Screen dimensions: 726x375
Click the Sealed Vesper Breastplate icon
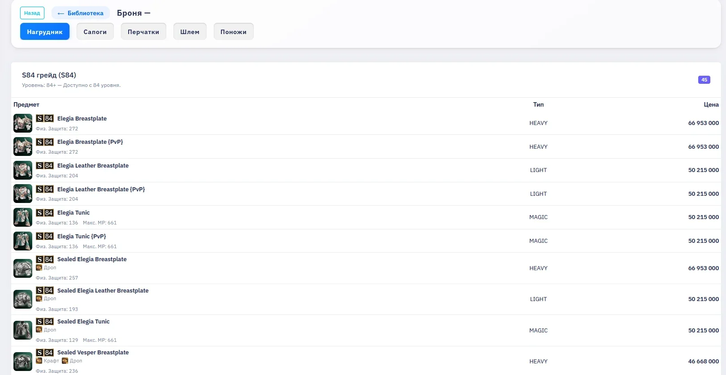pos(22,361)
